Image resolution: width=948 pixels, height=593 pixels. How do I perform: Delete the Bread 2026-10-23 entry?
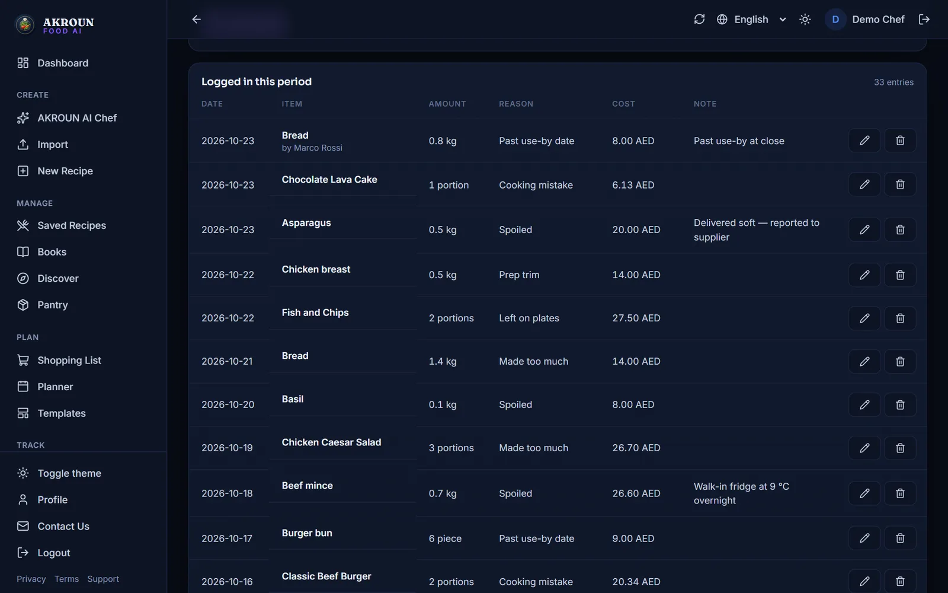(900, 141)
